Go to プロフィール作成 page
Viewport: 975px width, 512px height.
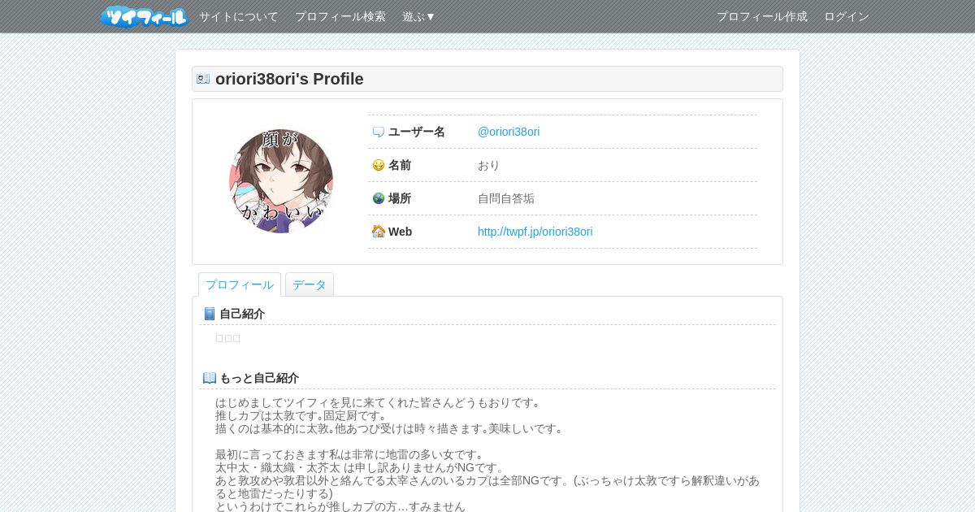click(x=762, y=16)
